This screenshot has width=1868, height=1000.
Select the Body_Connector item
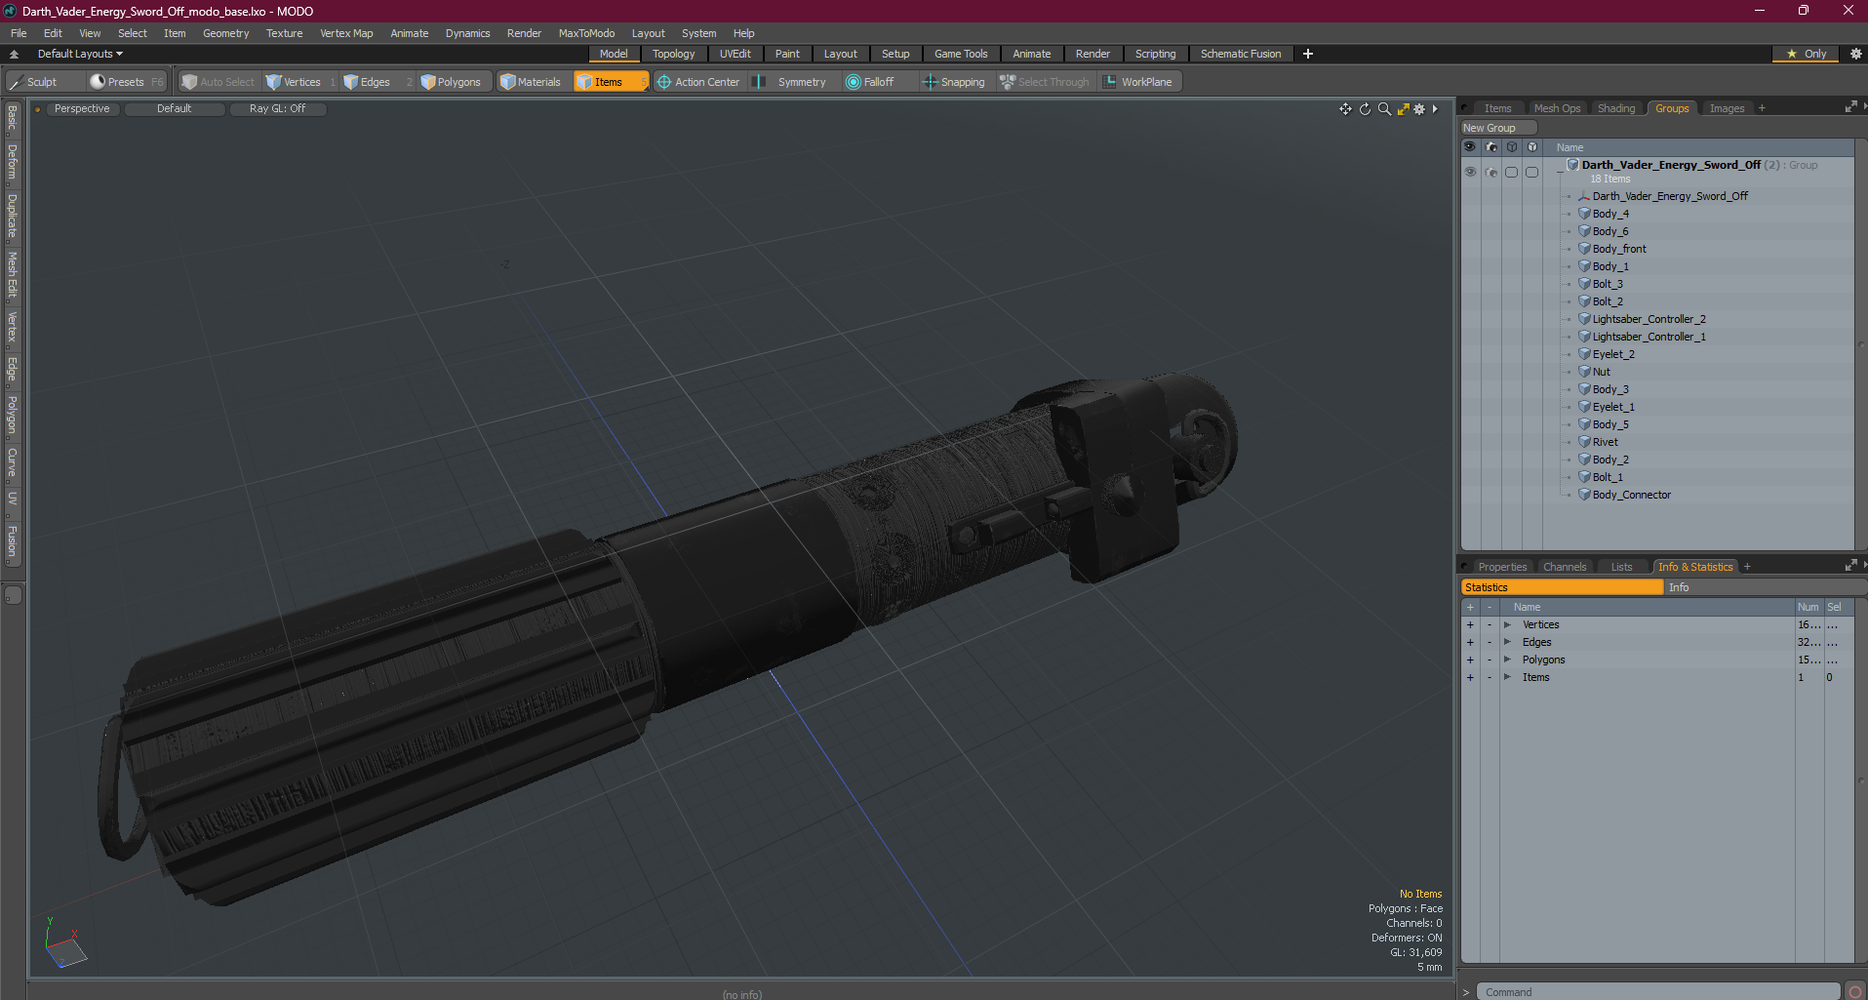point(1631,495)
